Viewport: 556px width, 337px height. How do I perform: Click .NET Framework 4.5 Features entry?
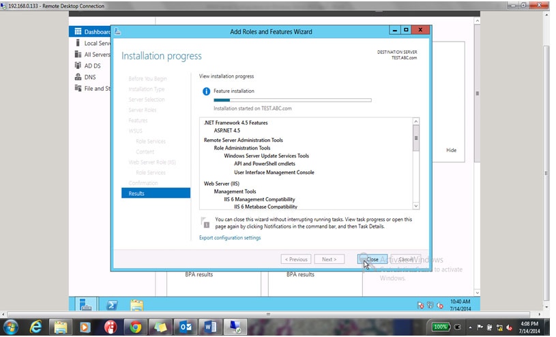(x=236, y=123)
